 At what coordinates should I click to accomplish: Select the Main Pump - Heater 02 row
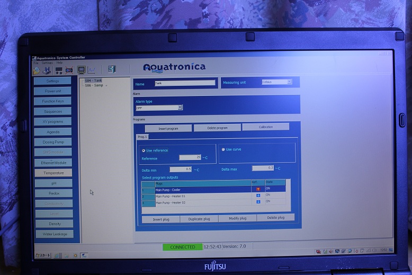(x=213, y=202)
